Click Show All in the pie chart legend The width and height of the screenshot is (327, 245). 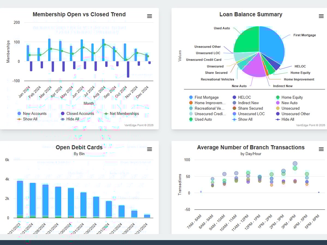click(235, 119)
